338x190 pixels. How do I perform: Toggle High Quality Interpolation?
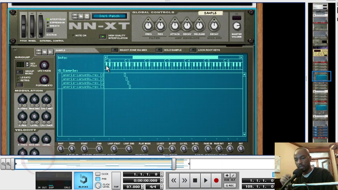103,37
